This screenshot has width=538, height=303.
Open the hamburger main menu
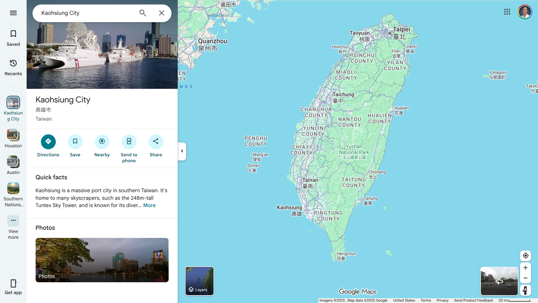click(13, 13)
